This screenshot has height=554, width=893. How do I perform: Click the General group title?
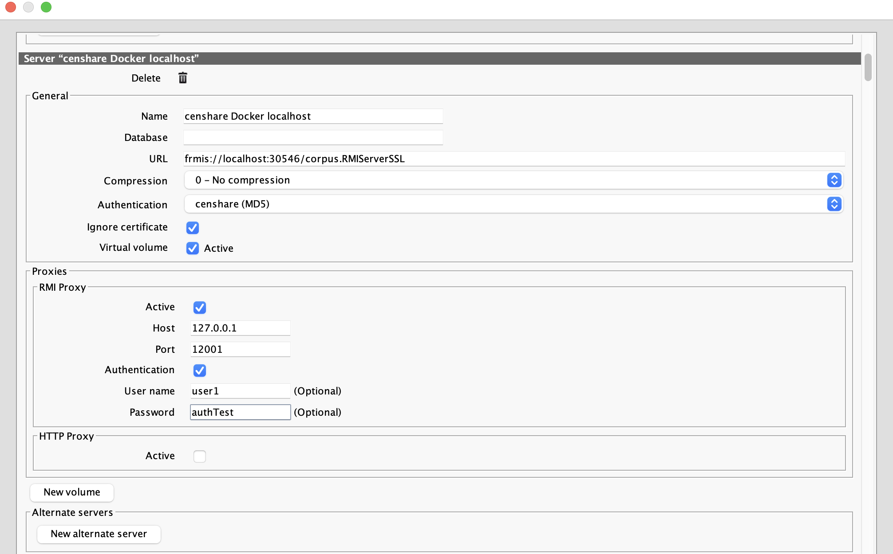[x=50, y=96]
